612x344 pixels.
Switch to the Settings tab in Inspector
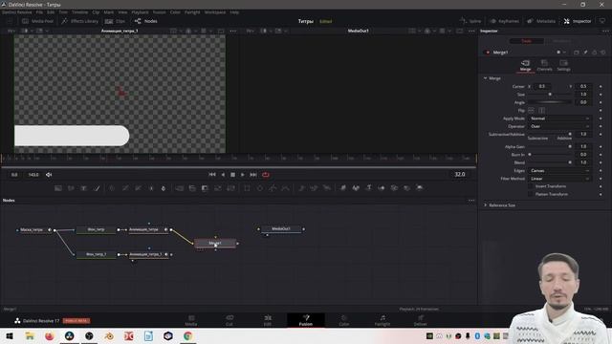click(x=563, y=66)
